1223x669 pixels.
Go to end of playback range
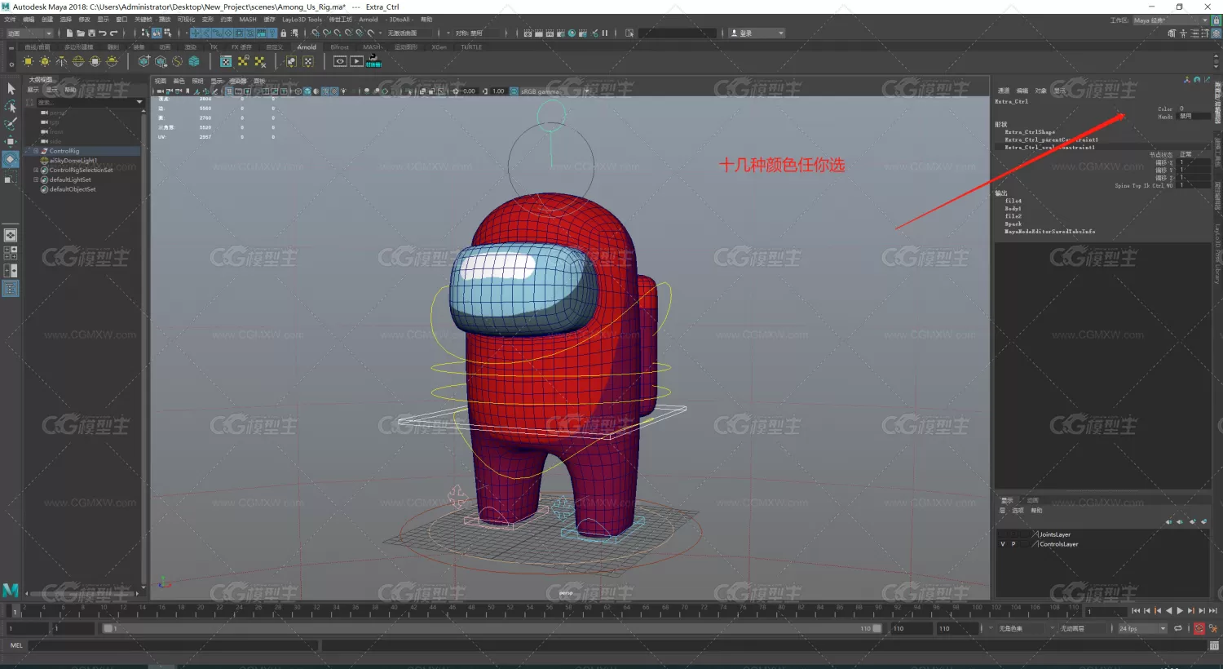click(1213, 611)
